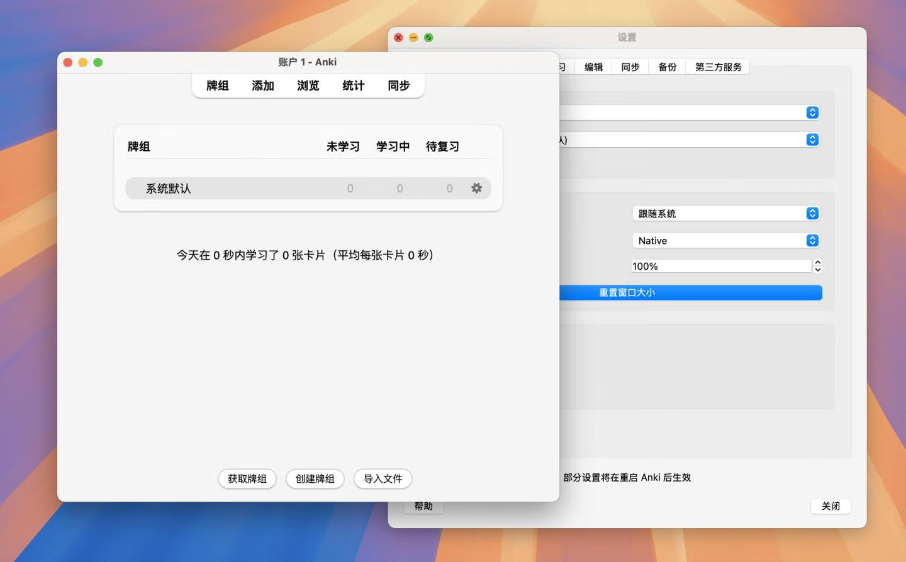Click the 待复习 column header
This screenshot has width=906, height=562.
click(x=442, y=146)
